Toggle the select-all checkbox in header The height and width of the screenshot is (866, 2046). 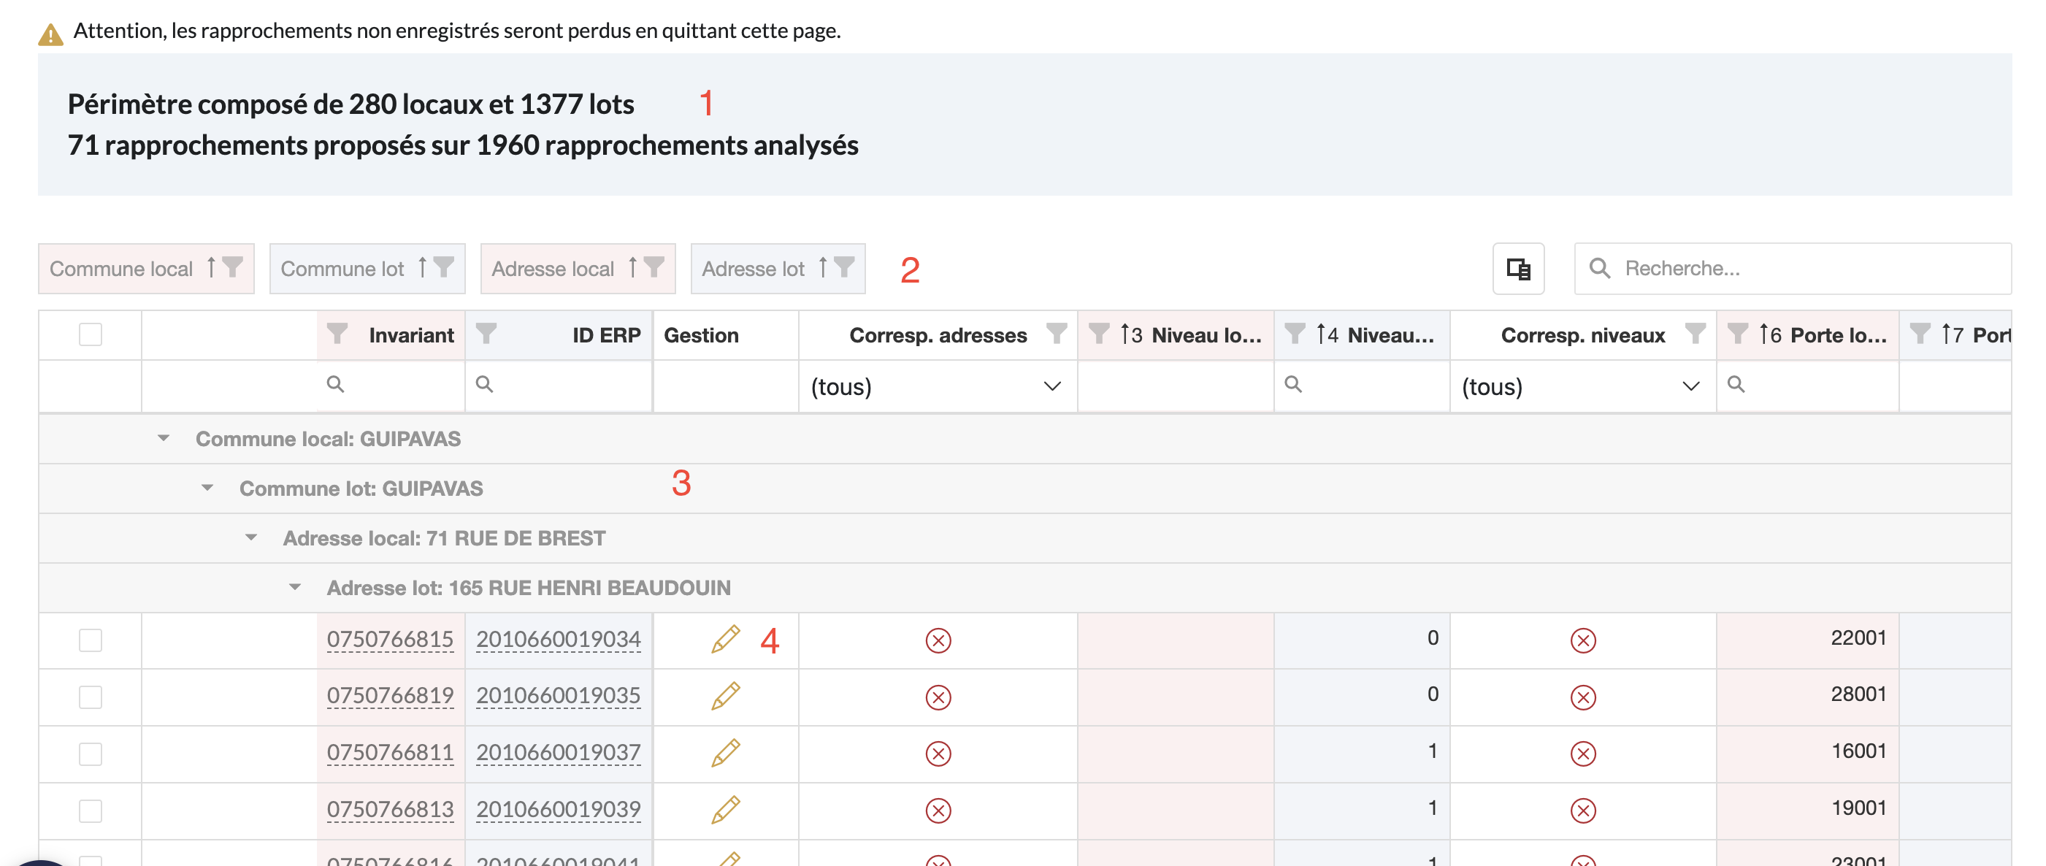click(x=91, y=334)
